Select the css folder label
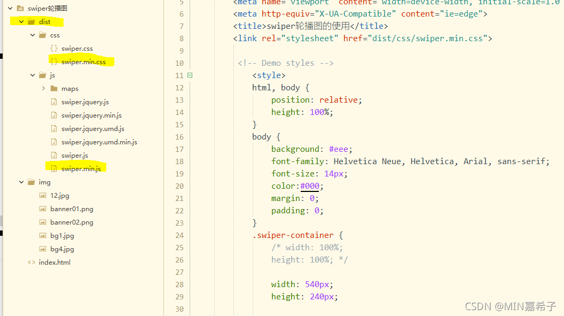Image resolution: width=564 pixels, height=316 pixels. [54, 35]
